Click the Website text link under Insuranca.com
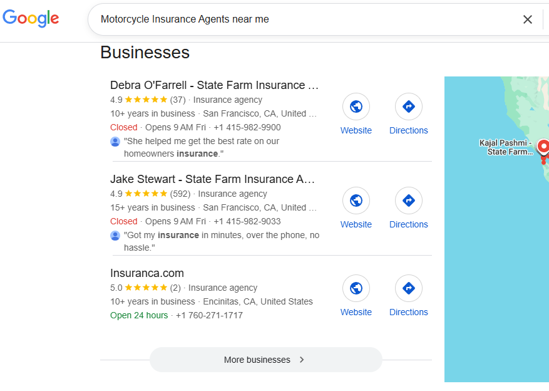 click(x=356, y=312)
